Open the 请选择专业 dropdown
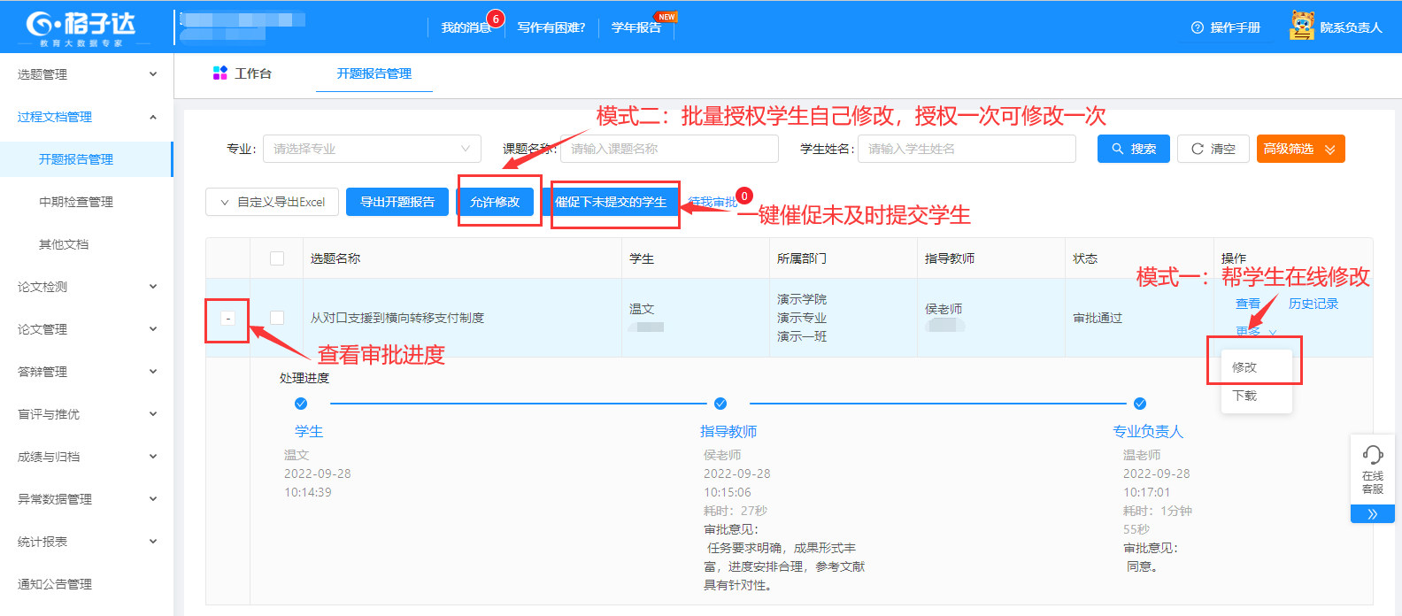Image resolution: width=1402 pixels, height=616 pixels. tap(372, 149)
